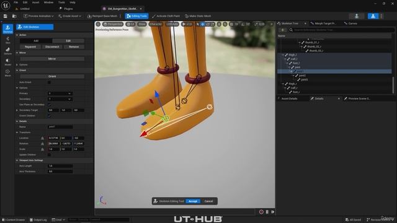Select the Skin mode icon
This screenshot has width=397, height=223.
[x=7, y=40]
